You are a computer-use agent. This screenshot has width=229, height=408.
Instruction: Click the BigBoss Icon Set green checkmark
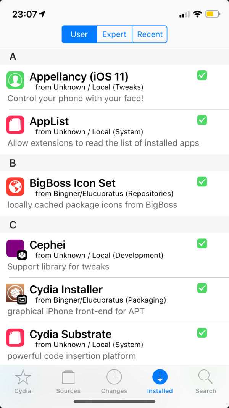pos(202,181)
